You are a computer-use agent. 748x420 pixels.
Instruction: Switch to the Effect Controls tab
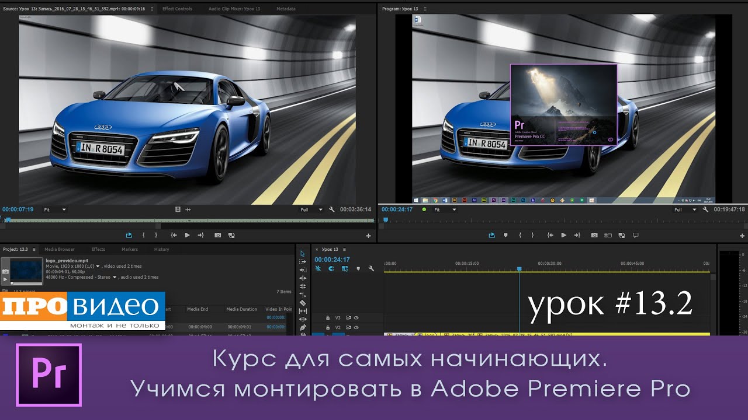point(177,9)
